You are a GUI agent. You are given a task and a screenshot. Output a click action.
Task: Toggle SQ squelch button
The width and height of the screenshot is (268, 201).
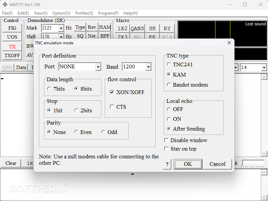coord(80,36)
